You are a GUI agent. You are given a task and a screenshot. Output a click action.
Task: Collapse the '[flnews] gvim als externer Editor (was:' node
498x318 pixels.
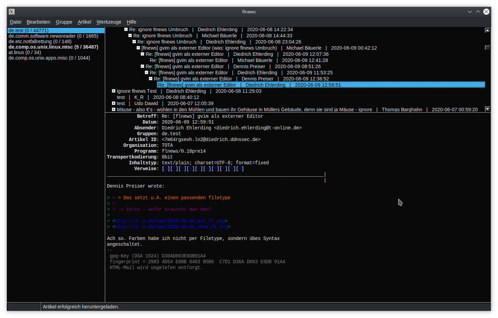point(138,48)
